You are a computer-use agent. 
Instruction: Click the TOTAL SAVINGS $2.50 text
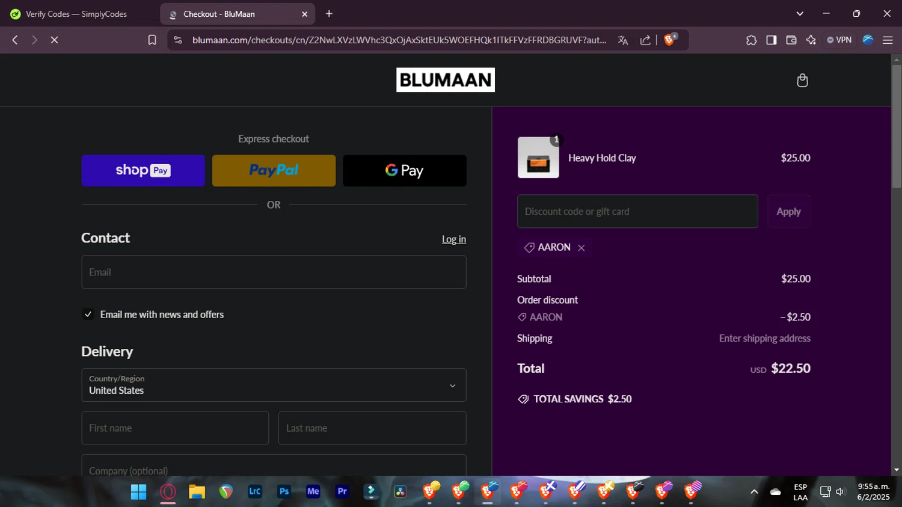[x=583, y=399]
